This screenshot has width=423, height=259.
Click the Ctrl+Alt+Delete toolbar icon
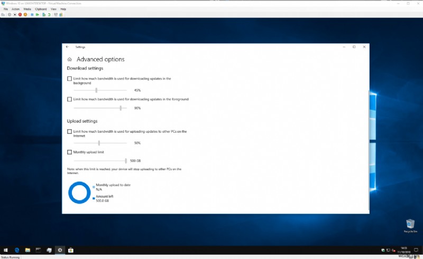[3, 15]
